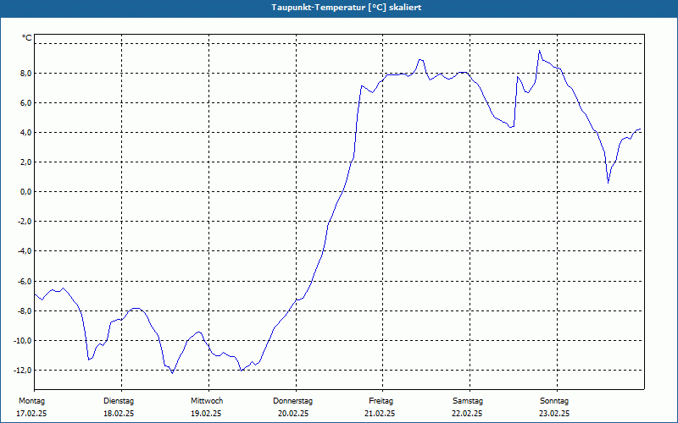This screenshot has width=678, height=423.
Task: Click the date 23.02.25
Action: click(x=554, y=414)
